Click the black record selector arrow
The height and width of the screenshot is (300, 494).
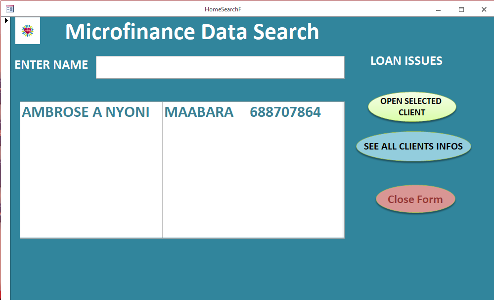coord(6,21)
